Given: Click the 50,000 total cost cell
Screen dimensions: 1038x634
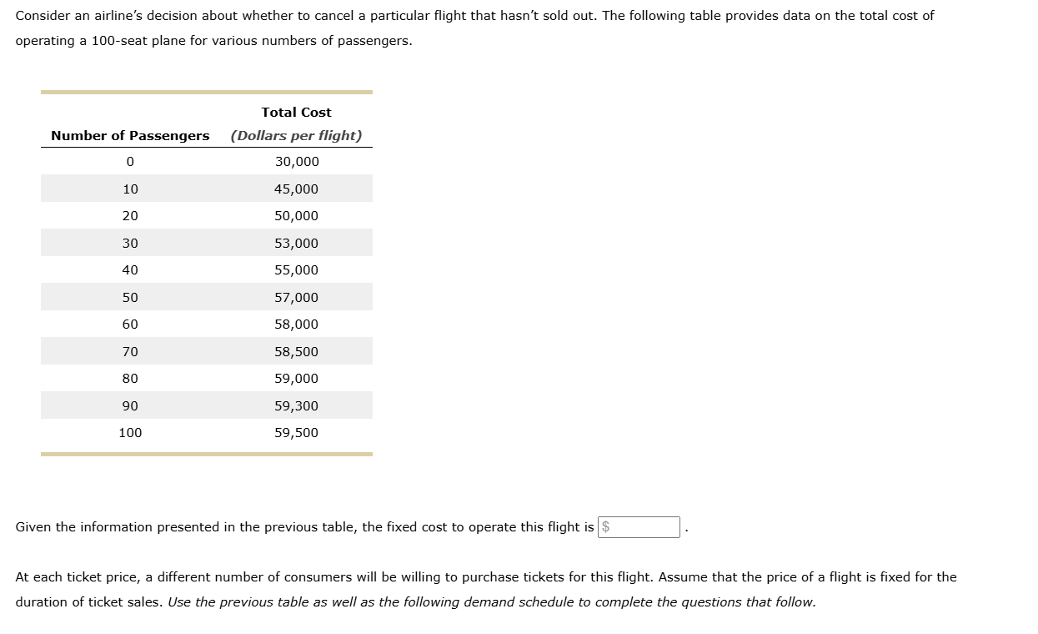Looking at the screenshot, I should (x=297, y=215).
